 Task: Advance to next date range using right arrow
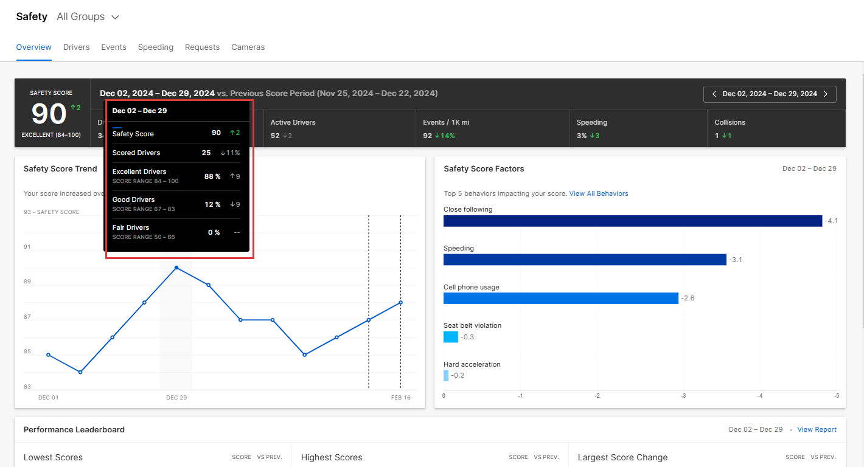(x=826, y=94)
